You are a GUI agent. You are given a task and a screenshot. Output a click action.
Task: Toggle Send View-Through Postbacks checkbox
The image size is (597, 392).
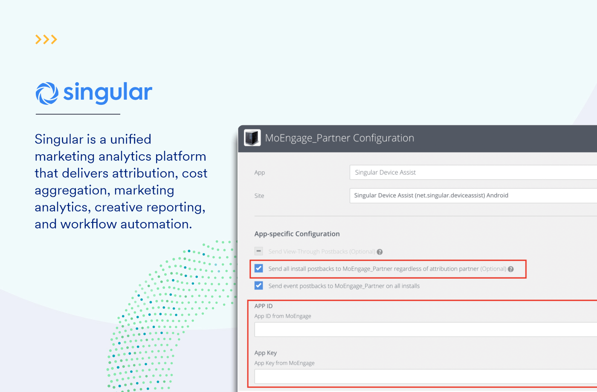click(x=259, y=251)
